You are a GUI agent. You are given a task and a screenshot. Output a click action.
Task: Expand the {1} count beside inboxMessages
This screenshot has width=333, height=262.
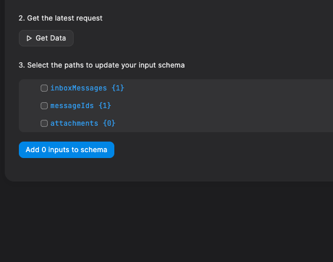118,88
